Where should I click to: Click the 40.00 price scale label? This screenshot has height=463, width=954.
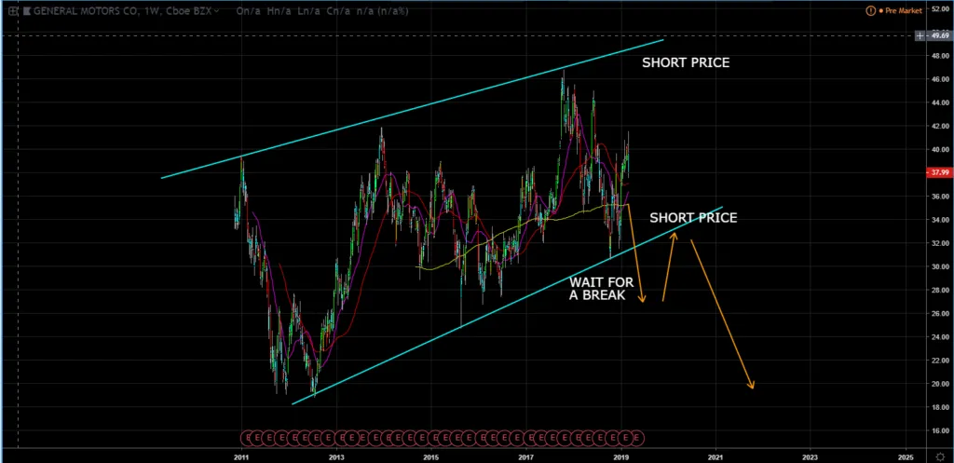point(939,150)
